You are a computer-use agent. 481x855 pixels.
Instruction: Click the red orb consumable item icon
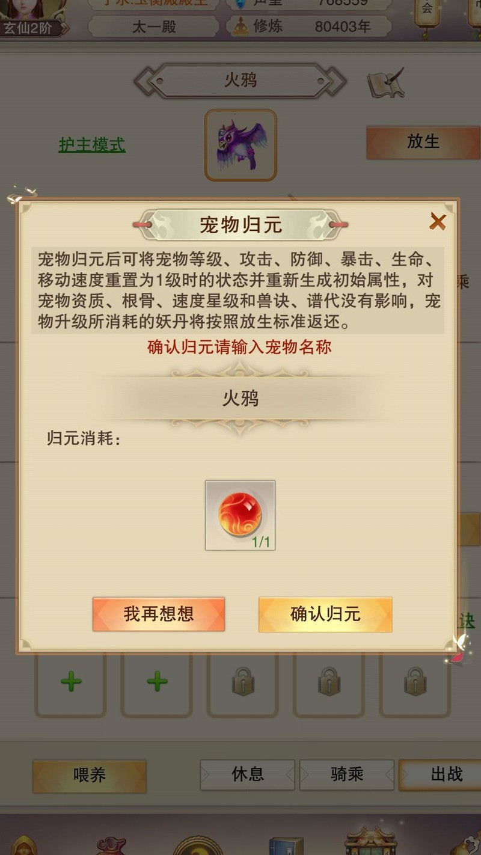pyautogui.click(x=240, y=515)
